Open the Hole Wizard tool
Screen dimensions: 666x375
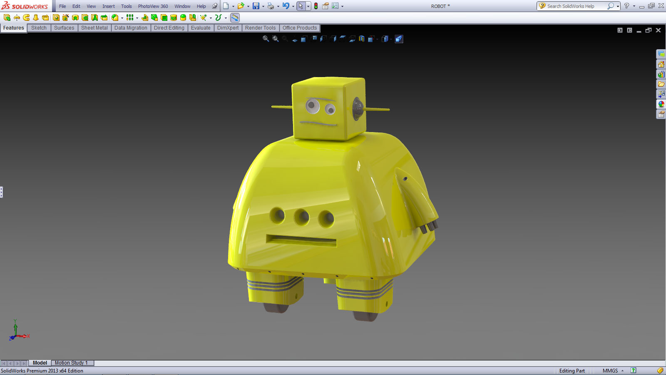click(65, 17)
